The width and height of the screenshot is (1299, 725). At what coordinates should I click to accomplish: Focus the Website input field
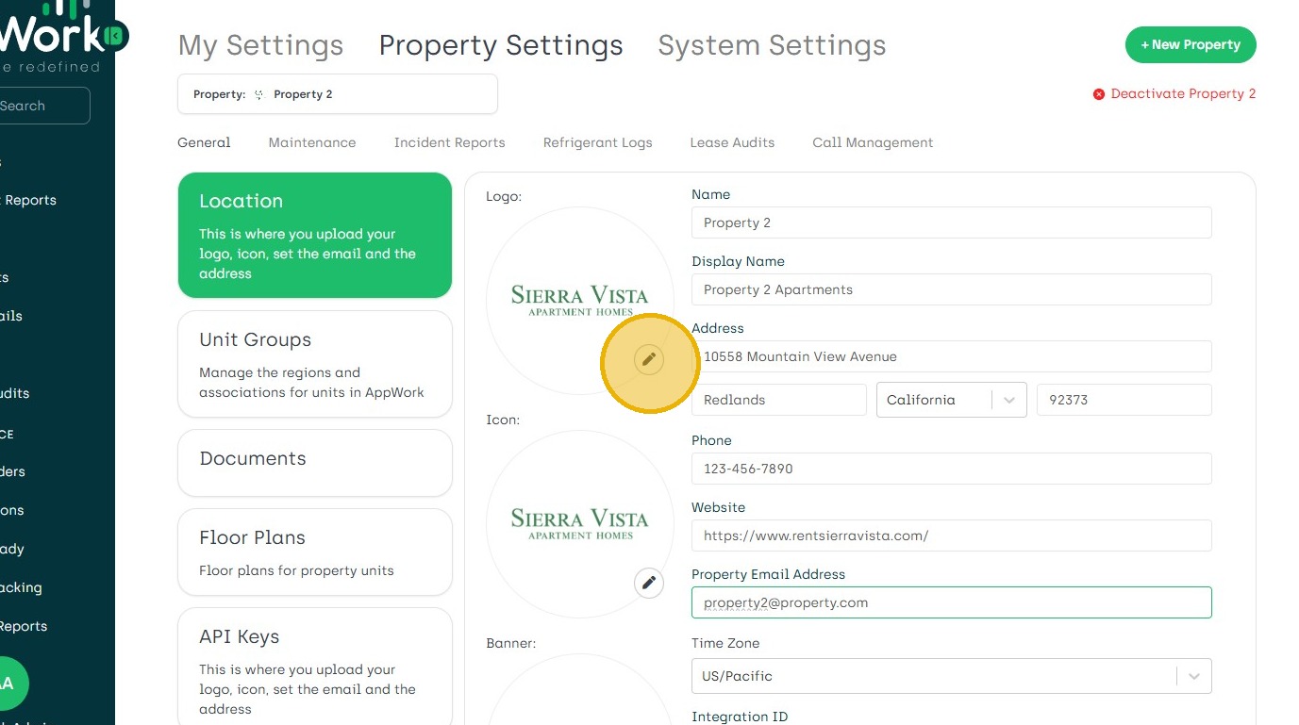[x=951, y=536]
